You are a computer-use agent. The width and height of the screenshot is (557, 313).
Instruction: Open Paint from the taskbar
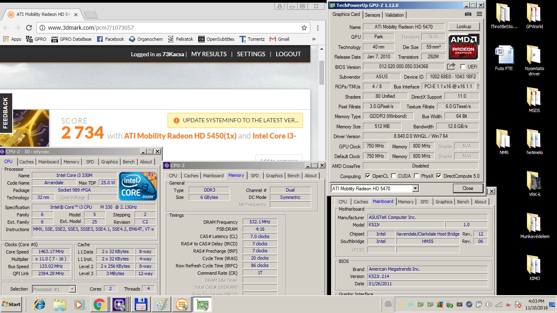pyautogui.click(x=161, y=304)
